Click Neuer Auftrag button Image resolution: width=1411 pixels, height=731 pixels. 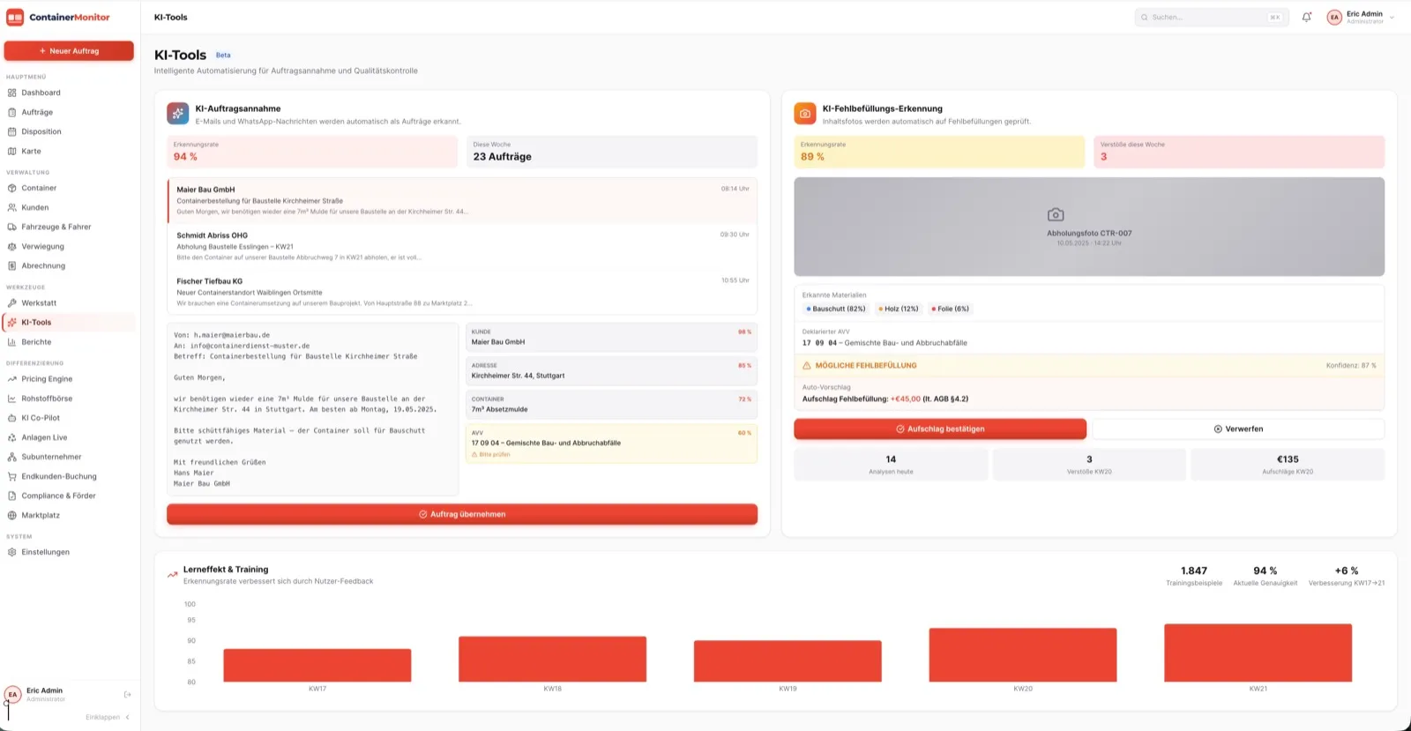click(69, 51)
